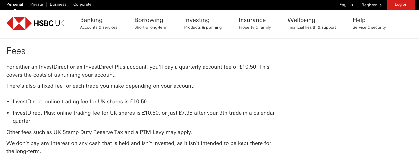Open the Help service & security menu
Image resolution: width=419 pixels, height=157 pixels.
click(x=369, y=23)
